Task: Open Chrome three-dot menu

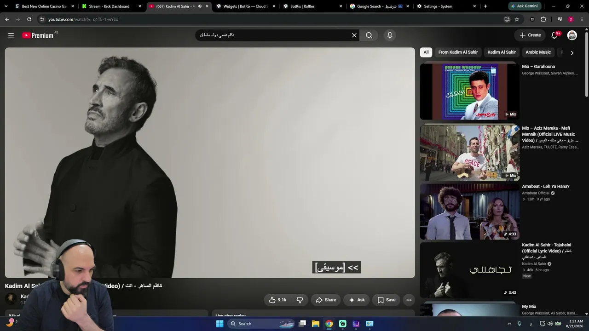Action: point(582,19)
